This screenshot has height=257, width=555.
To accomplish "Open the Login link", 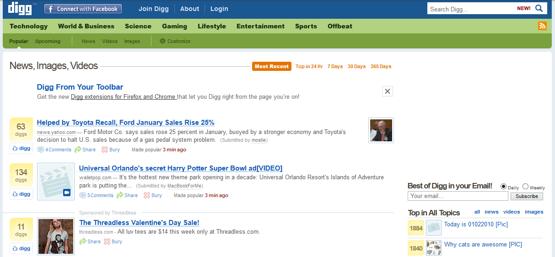I will [219, 9].
